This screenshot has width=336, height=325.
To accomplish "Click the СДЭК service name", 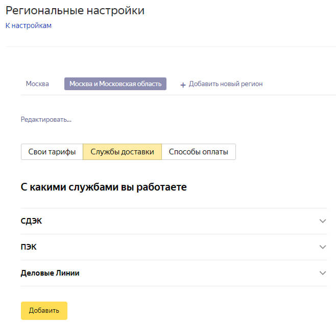I will coord(31,221).
